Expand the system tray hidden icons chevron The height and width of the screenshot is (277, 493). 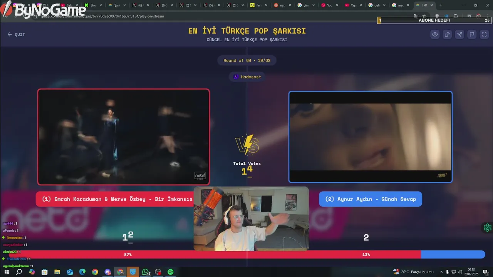coord(441,272)
